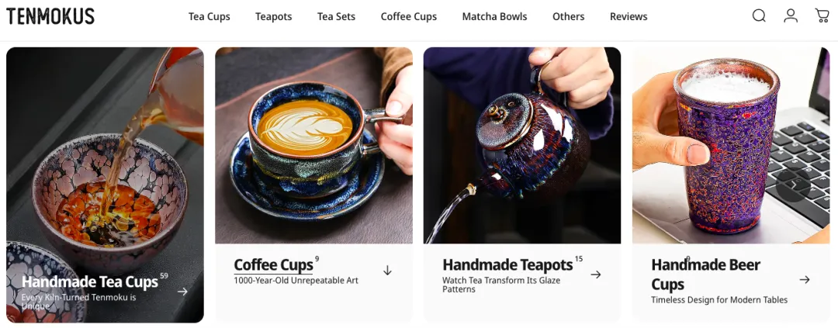Open Teapots menu in navigation
Image resolution: width=838 pixels, height=328 pixels.
coord(274,16)
